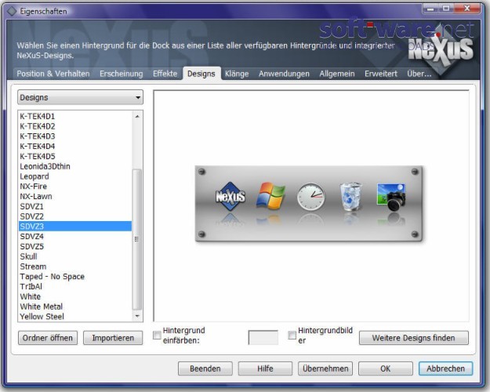Apply changes with Übernehmen button
Viewport: 490px width, 392px height.
[x=325, y=368]
